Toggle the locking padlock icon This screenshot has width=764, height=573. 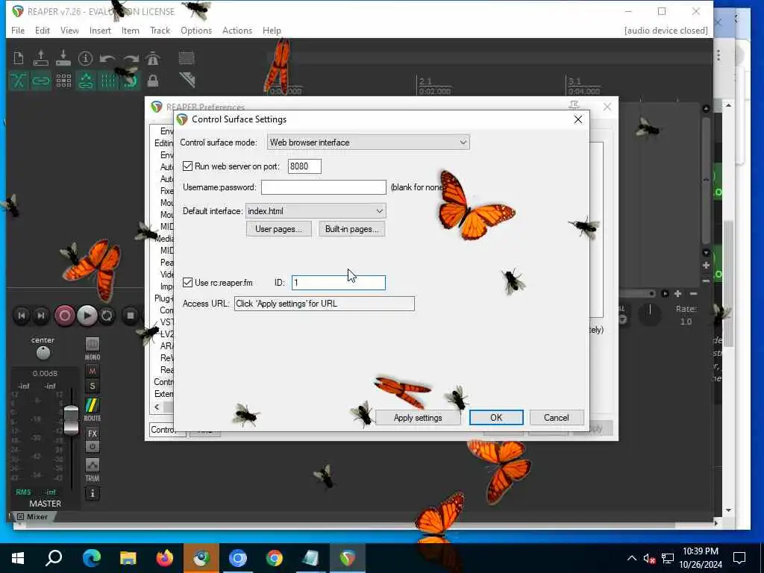[153, 81]
